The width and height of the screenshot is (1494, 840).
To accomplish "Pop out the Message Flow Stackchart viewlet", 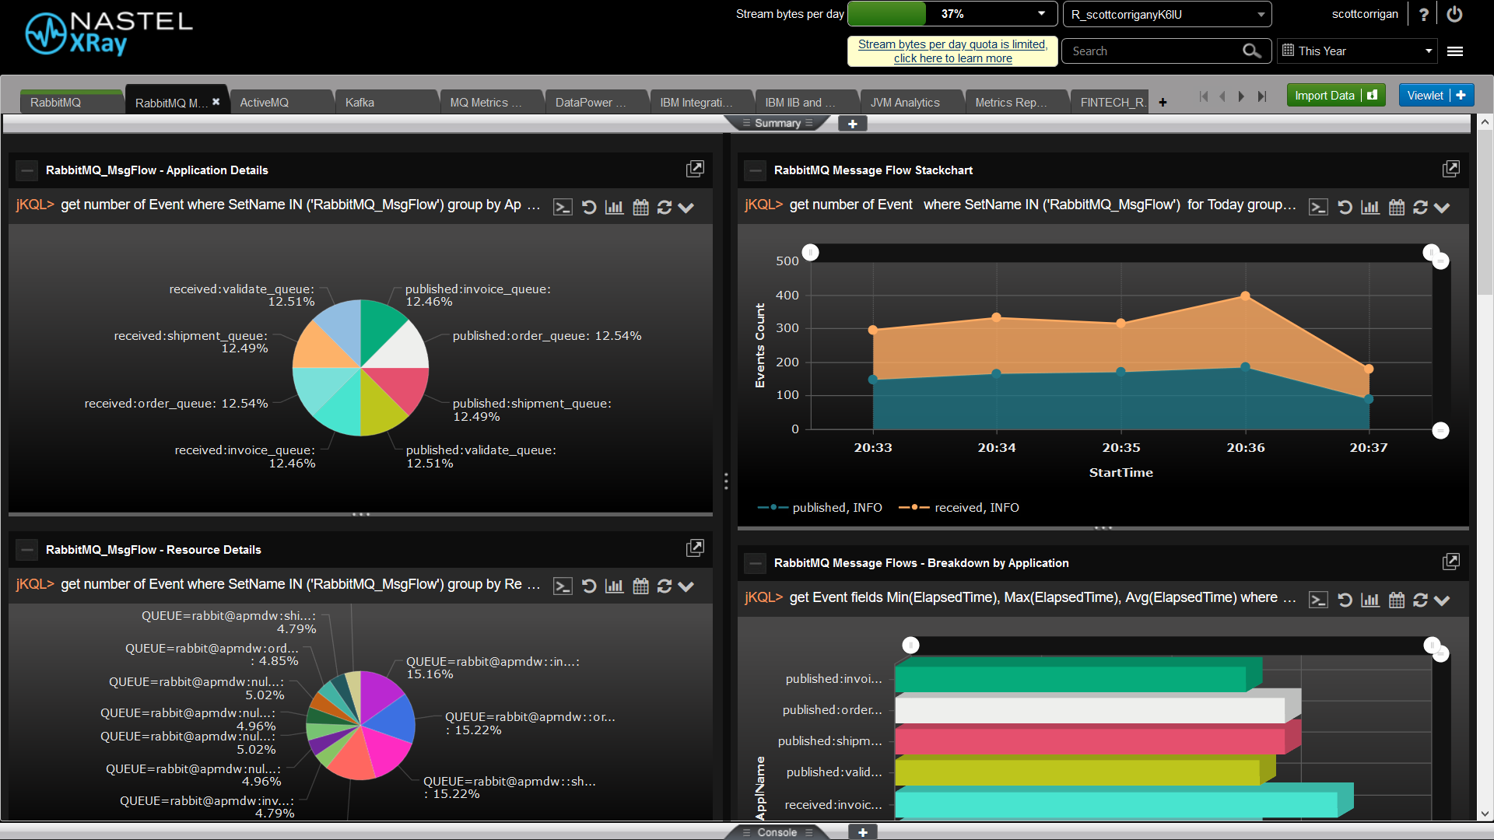I will (x=1450, y=169).
